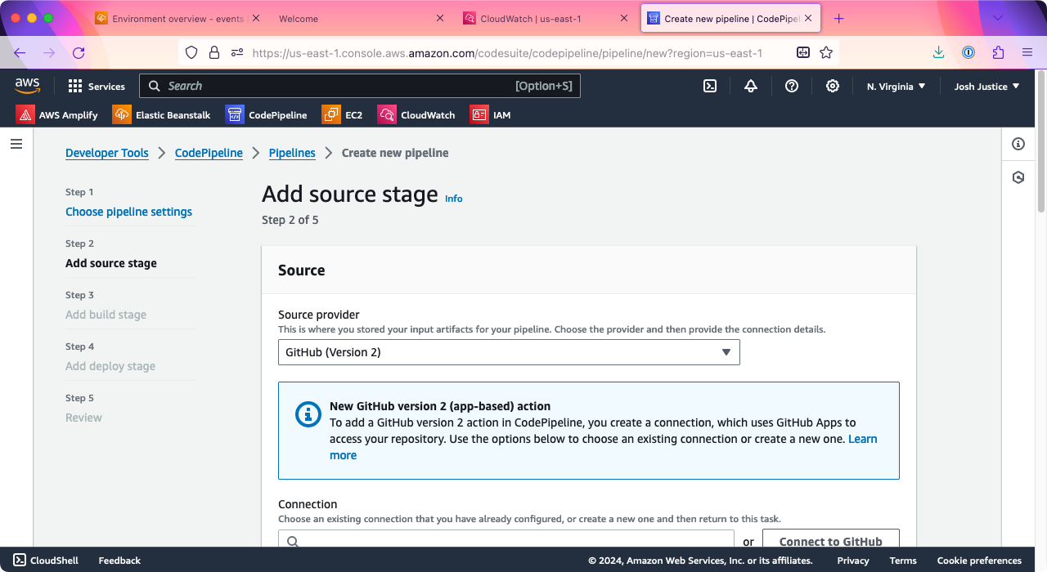This screenshot has height=572, width=1047.
Task: Open EC2 favorites shortcut
Action: 343,114
